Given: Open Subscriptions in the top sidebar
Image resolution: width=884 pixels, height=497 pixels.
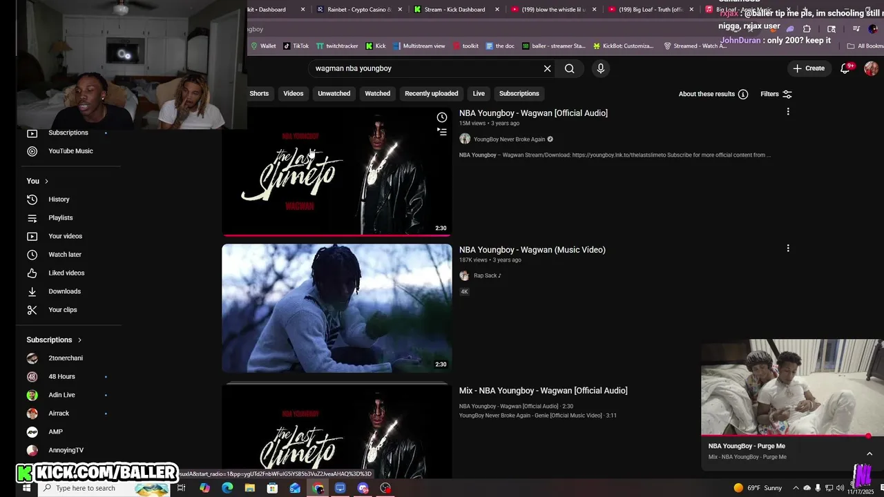Looking at the screenshot, I should (x=68, y=133).
